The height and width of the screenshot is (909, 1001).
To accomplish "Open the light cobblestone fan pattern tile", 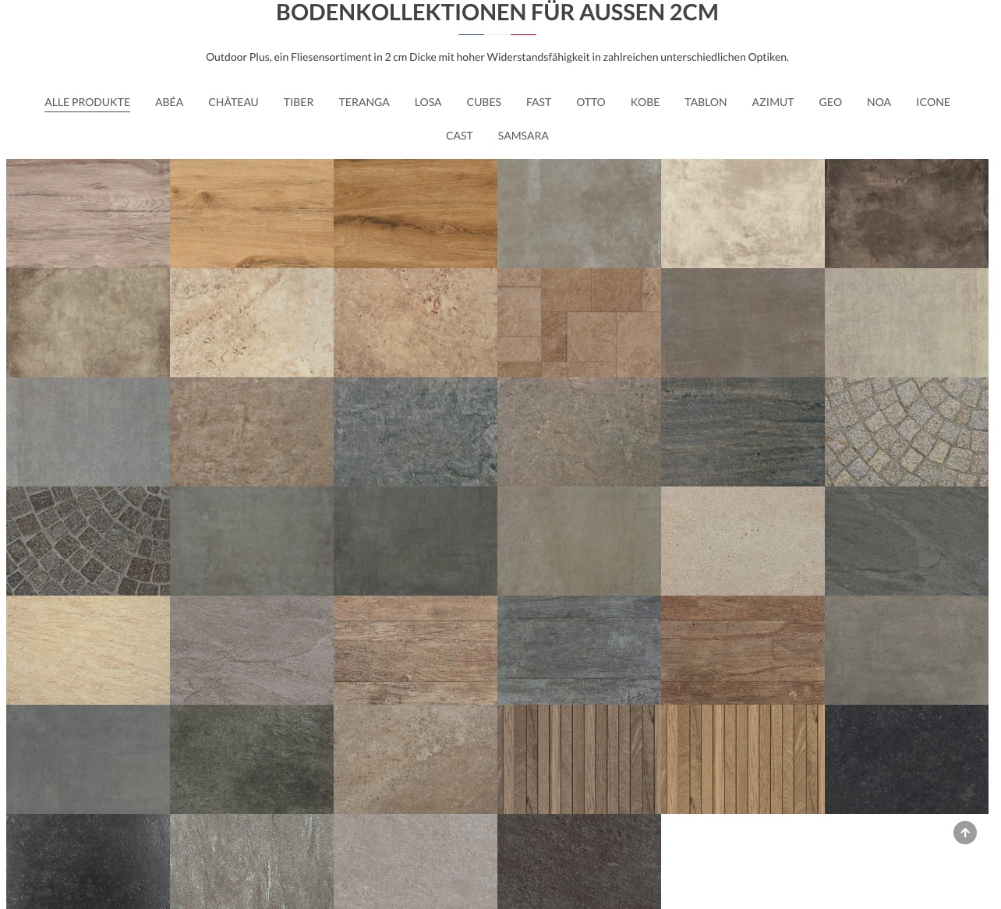I will tap(906, 432).
